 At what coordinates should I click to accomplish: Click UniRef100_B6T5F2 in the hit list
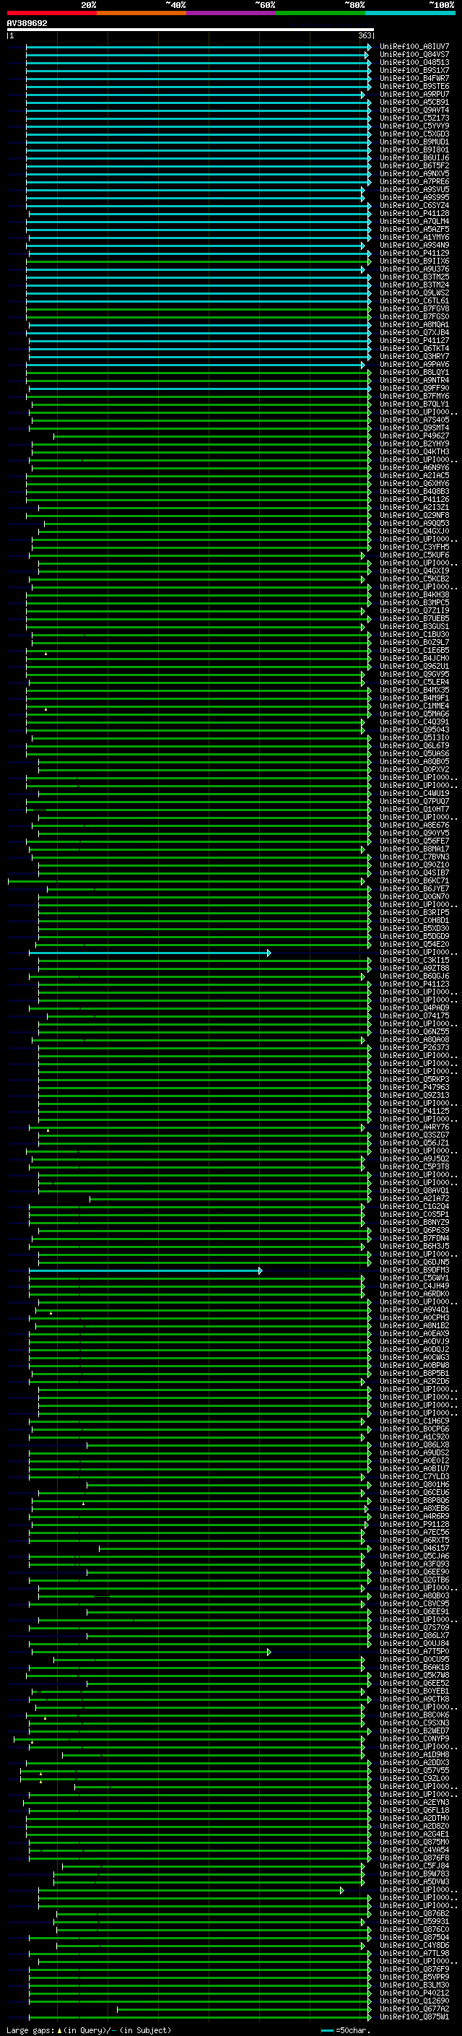[x=414, y=166]
